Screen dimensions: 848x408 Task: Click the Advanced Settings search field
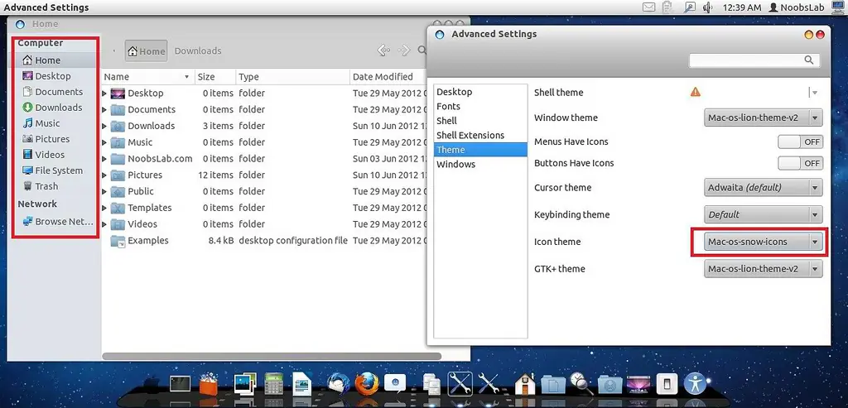click(x=754, y=60)
